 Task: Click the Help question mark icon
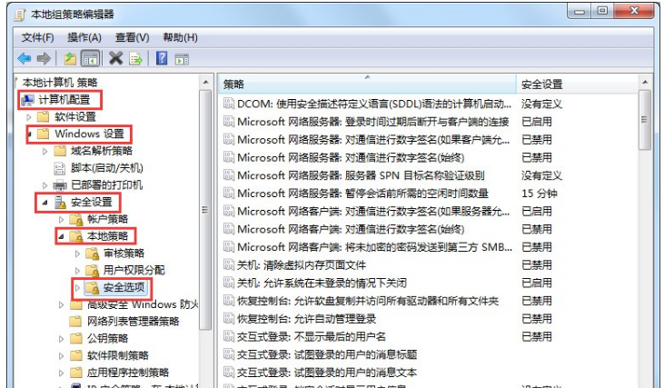pos(162,58)
